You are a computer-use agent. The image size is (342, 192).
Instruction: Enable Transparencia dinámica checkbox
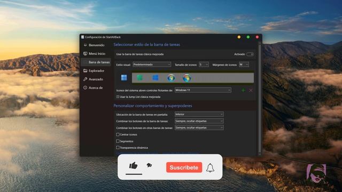[118, 148]
